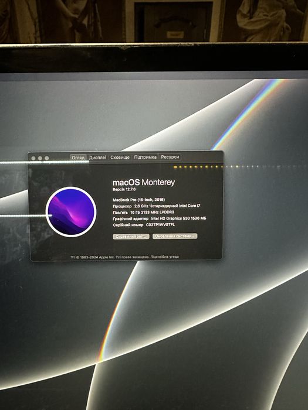Minimize the About This Mac window

[40, 158]
